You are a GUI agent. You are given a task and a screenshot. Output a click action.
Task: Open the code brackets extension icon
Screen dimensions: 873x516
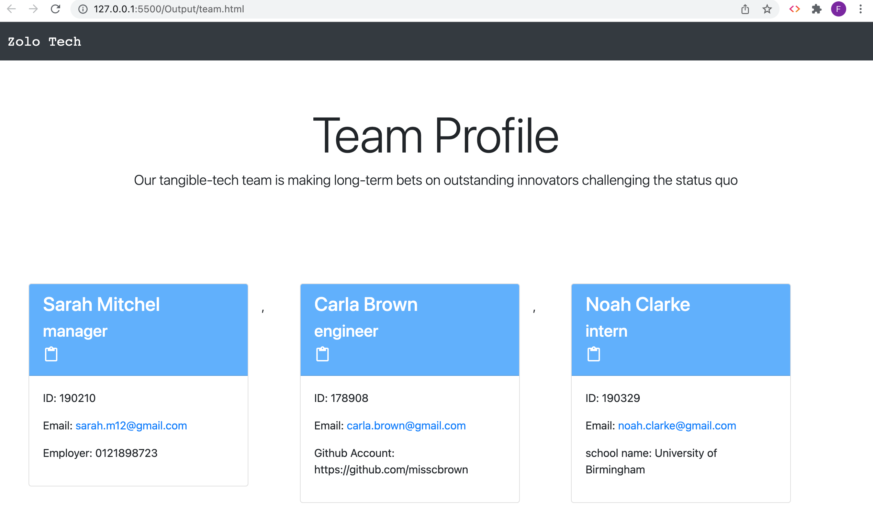[794, 9]
